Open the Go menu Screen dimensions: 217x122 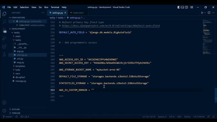(40, 7)
